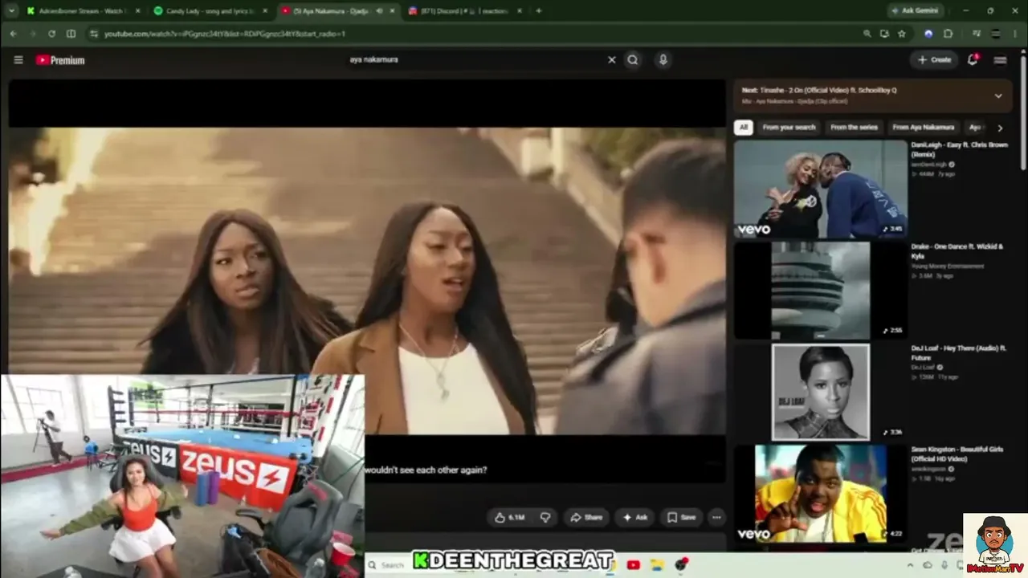Click the 'Sean Kingston - Beautiful Girls' title
Image resolution: width=1028 pixels, height=578 pixels.
click(x=957, y=454)
